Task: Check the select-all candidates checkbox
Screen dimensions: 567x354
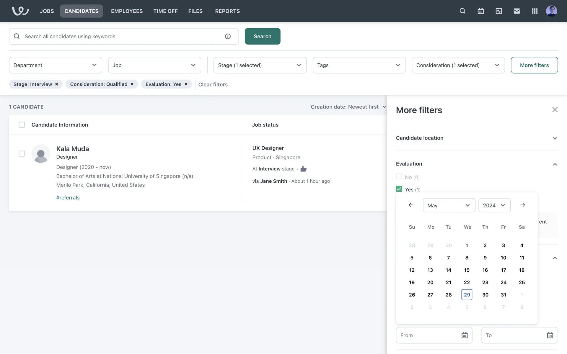Action: [x=22, y=125]
